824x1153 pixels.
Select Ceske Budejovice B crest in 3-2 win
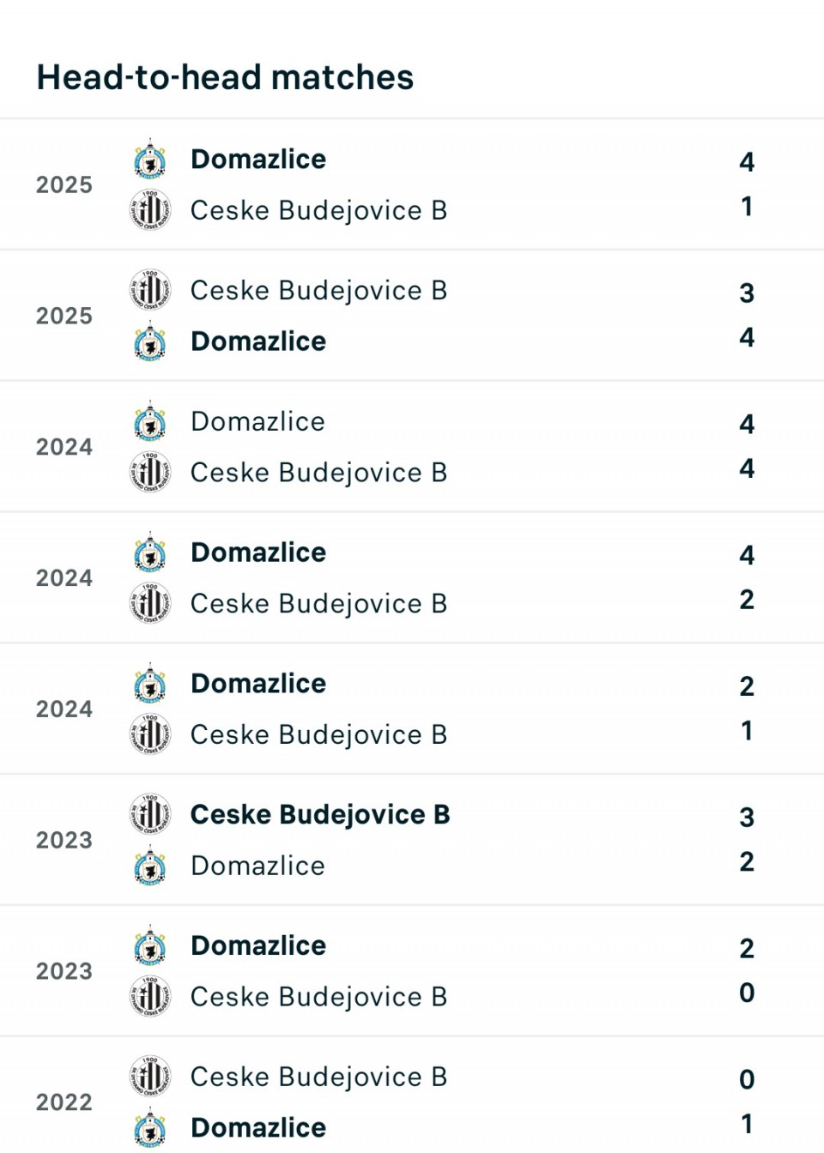[150, 814]
